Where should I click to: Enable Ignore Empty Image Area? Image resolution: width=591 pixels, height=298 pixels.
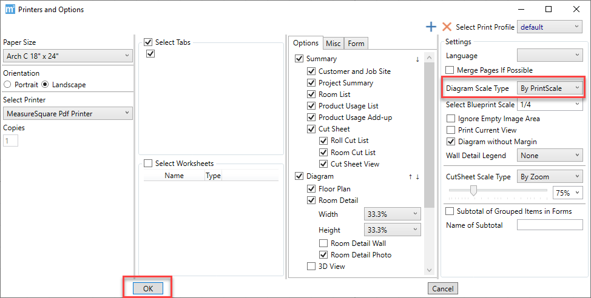[451, 119]
